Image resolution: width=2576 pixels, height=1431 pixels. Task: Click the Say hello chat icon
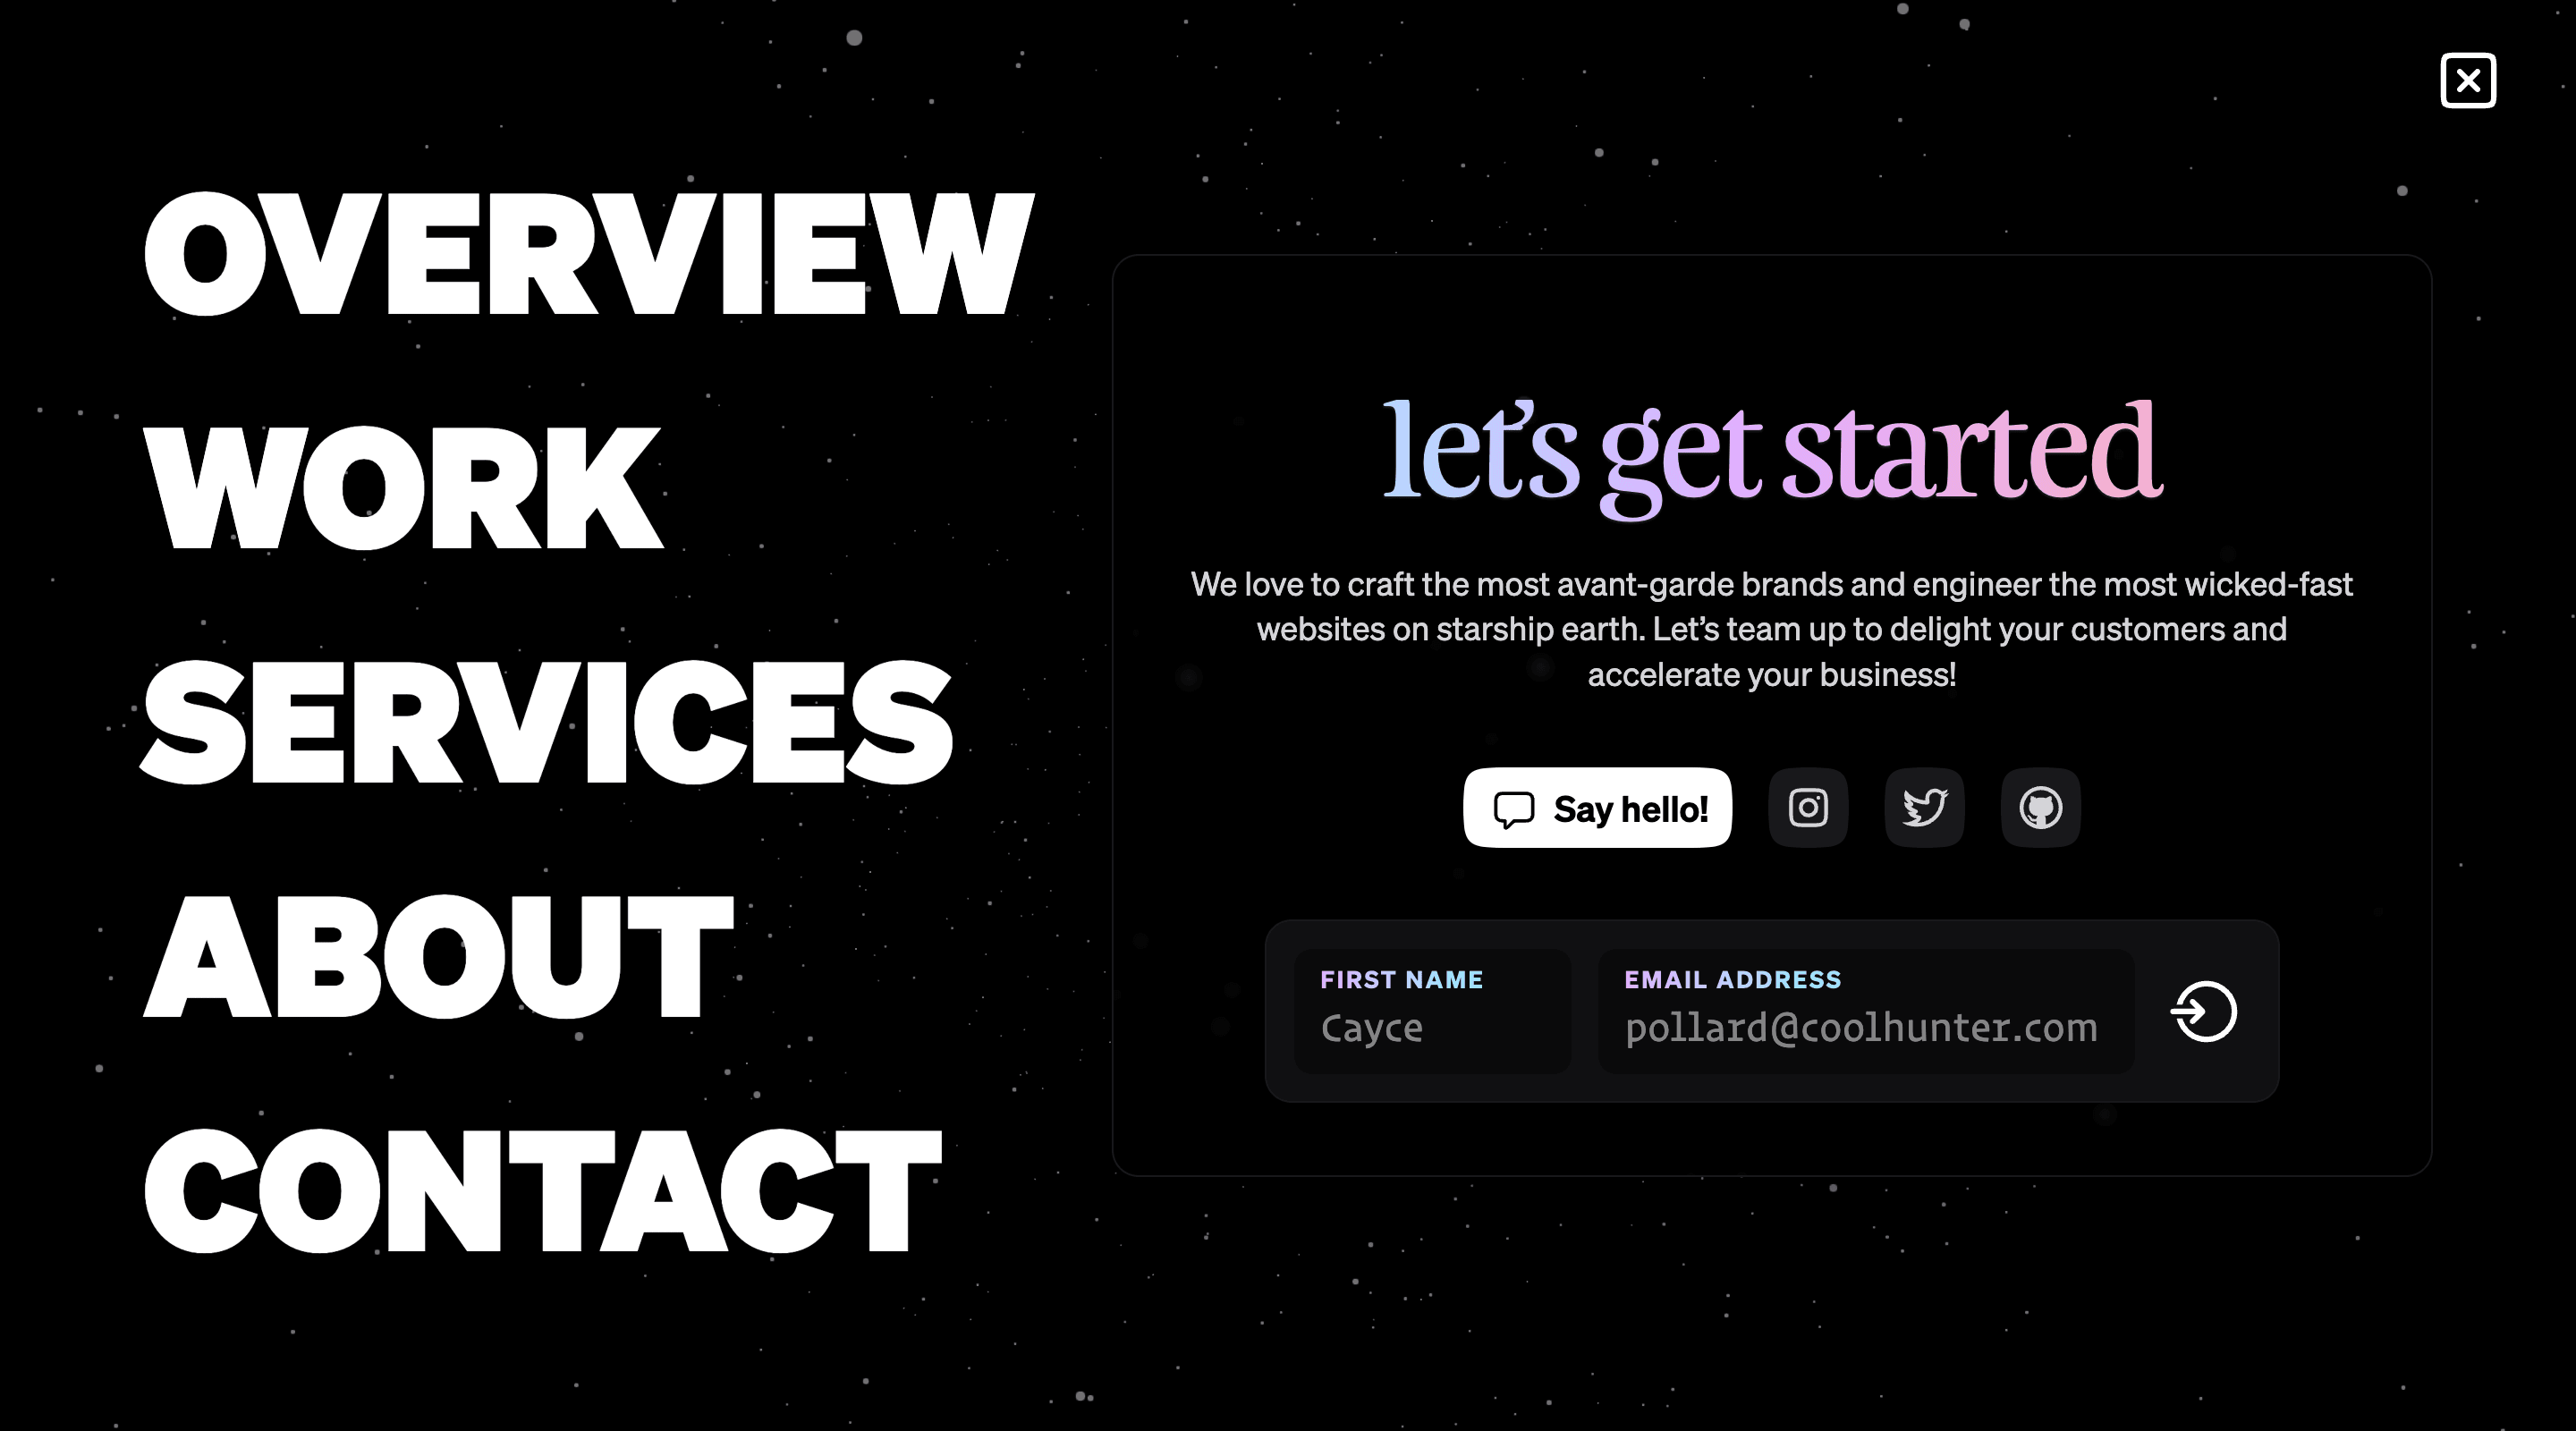pyautogui.click(x=1512, y=807)
